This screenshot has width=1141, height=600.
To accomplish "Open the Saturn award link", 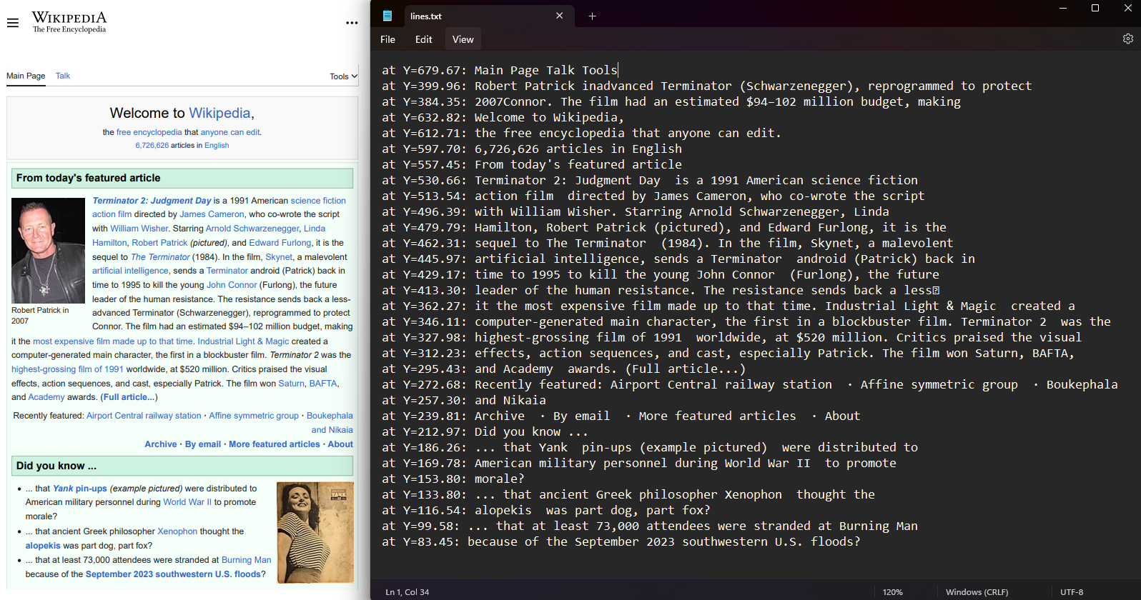I will click(x=292, y=384).
